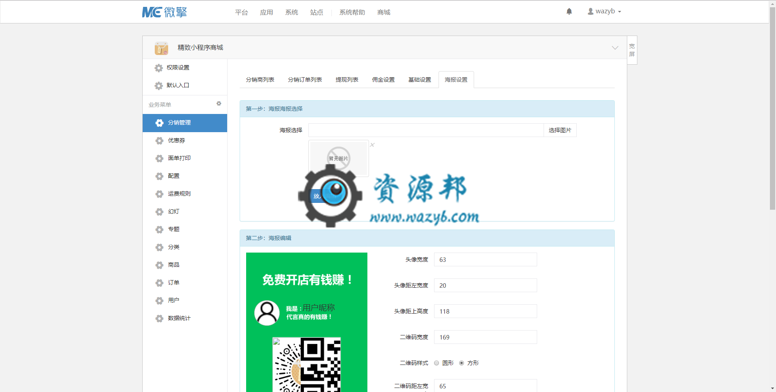The height and width of the screenshot is (392, 776).
Task: Click the 第二步：海报编辑 panel heading
Action: (x=427, y=238)
